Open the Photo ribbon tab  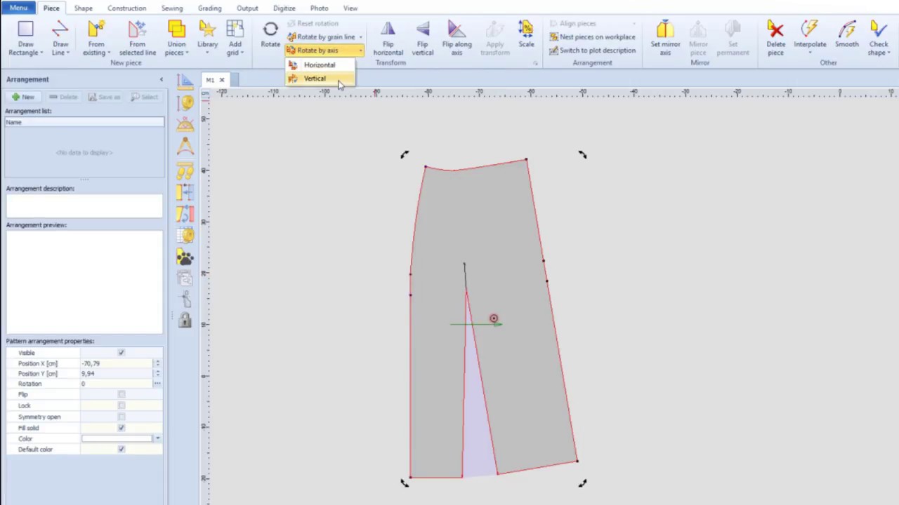319,8
